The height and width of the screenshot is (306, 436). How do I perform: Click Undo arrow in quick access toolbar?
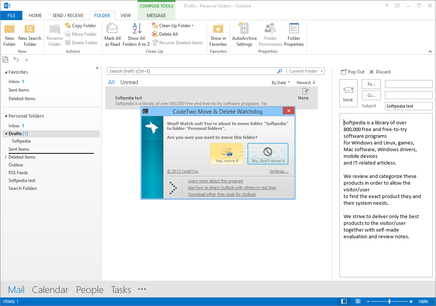[16, 60]
